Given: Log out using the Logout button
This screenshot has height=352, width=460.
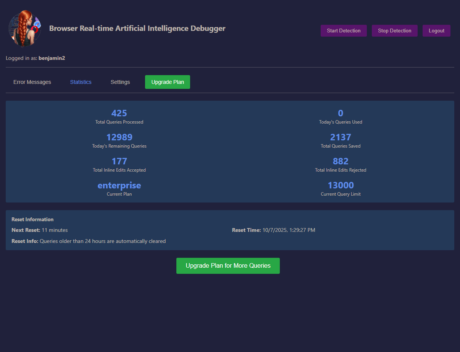Looking at the screenshot, I should (436, 31).
